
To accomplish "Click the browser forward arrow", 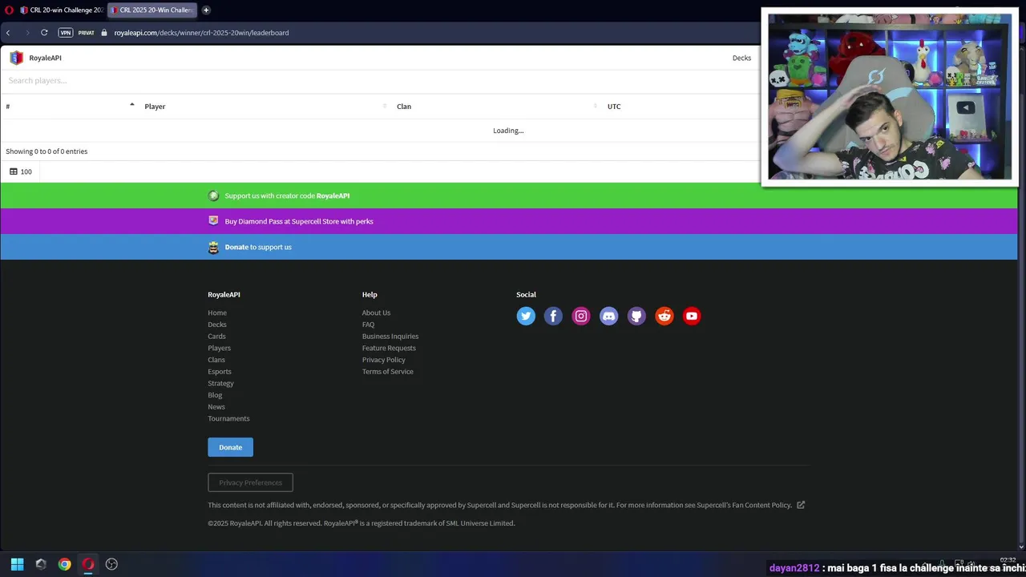I will pos(26,33).
